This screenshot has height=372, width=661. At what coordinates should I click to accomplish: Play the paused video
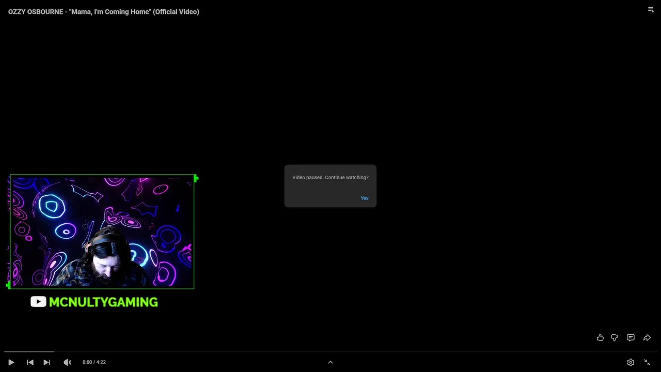[x=11, y=362]
